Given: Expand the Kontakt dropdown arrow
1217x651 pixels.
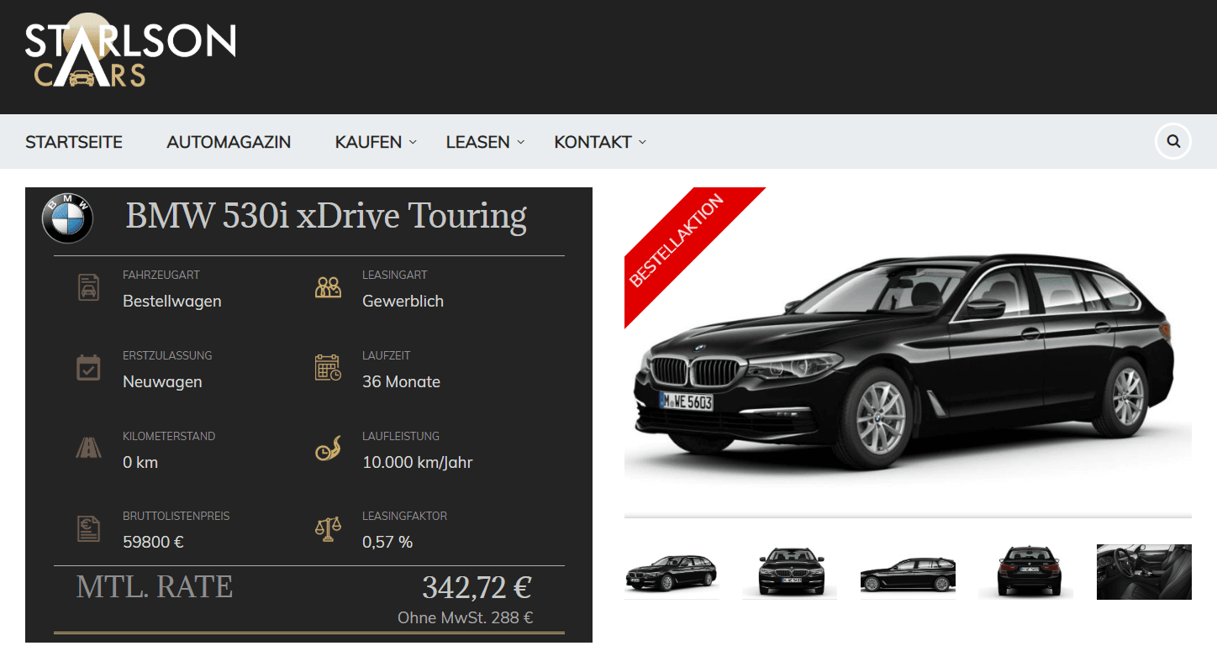Looking at the screenshot, I should (x=642, y=142).
